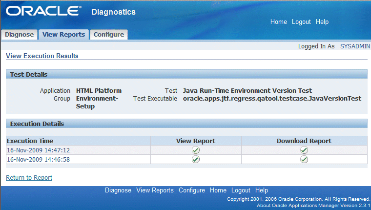The image size is (371, 210).
Task: Follow the Return to Report link
Action: (29, 178)
